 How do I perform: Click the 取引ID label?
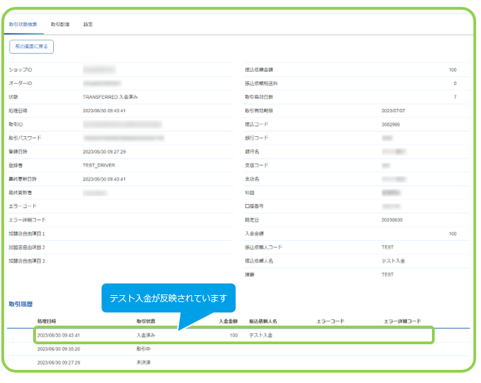[x=16, y=124]
